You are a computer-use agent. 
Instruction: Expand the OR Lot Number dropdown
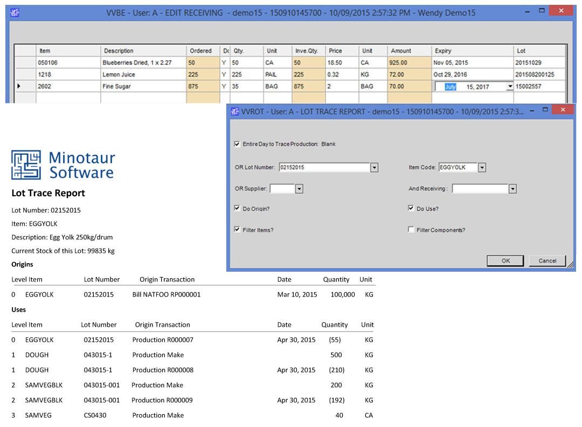click(374, 168)
